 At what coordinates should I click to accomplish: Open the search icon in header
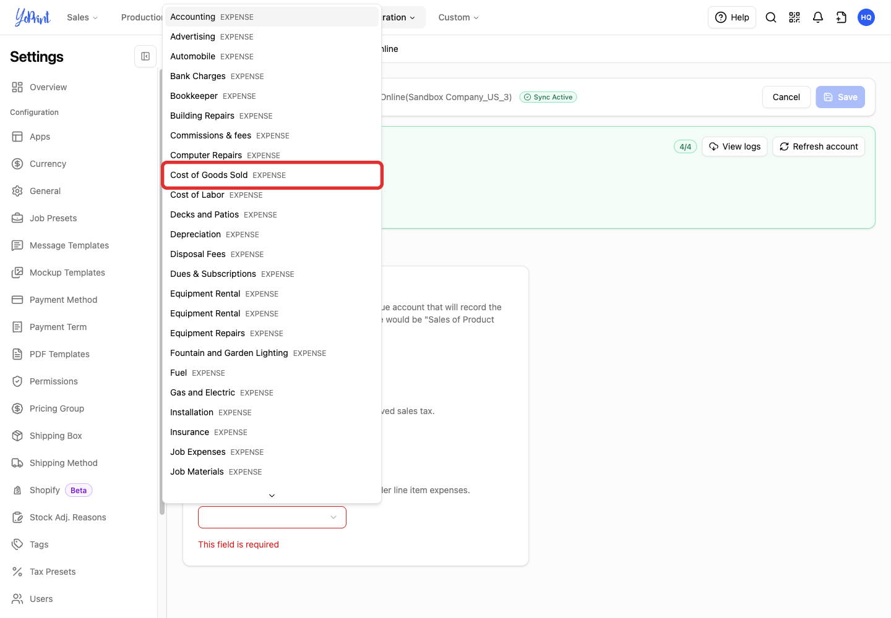tap(771, 17)
